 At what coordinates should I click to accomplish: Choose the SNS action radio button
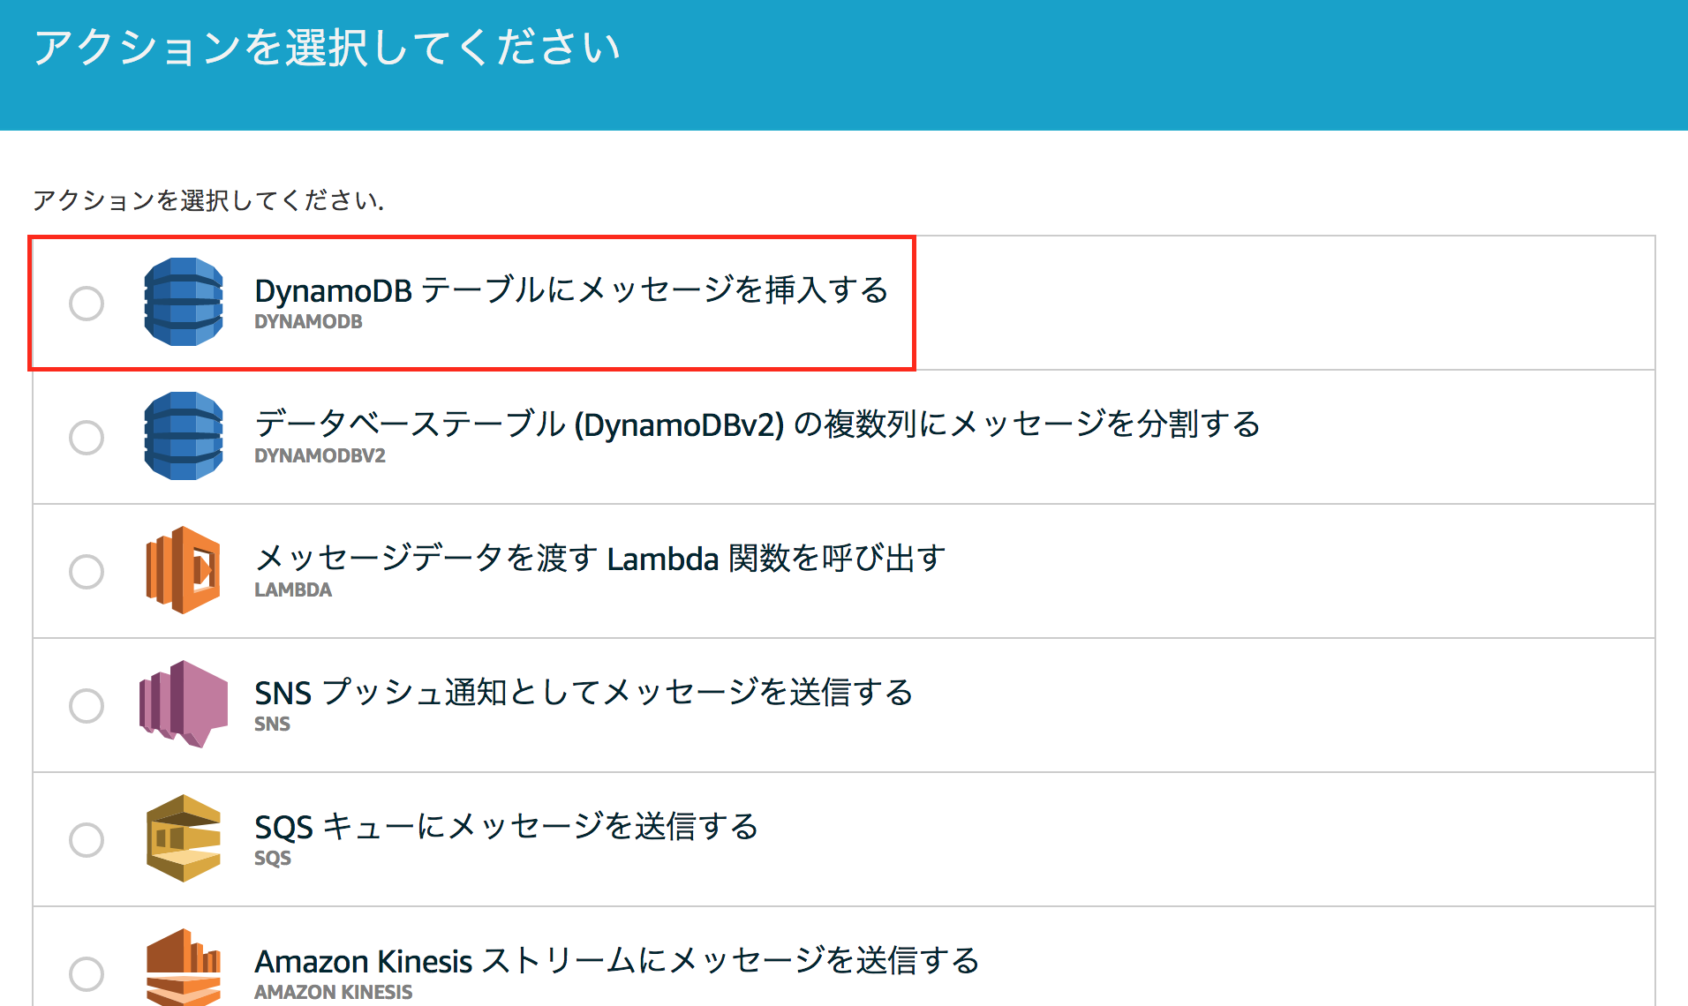point(87,705)
